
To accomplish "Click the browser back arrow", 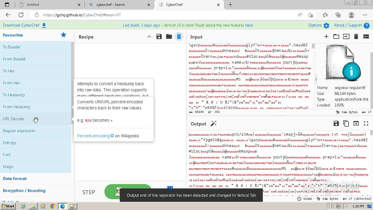I will 8,15.
